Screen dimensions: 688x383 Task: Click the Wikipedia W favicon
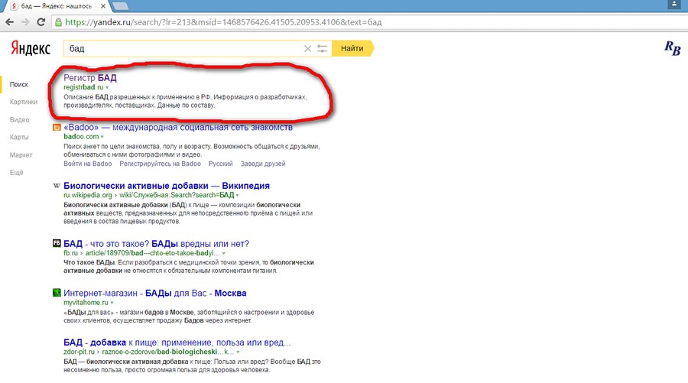[x=57, y=186]
